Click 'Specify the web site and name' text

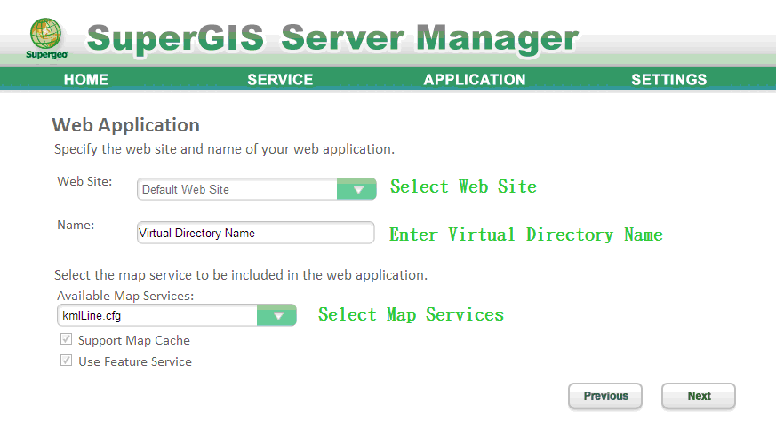point(224,149)
